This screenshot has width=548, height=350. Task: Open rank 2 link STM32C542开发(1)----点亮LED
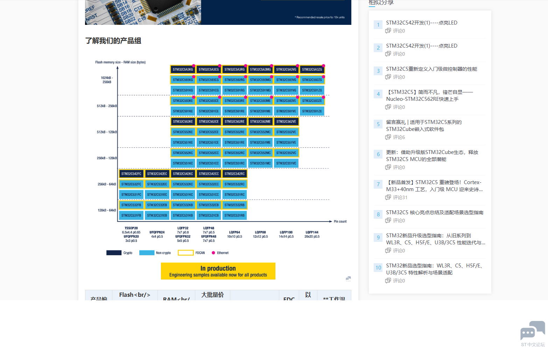[422, 46]
